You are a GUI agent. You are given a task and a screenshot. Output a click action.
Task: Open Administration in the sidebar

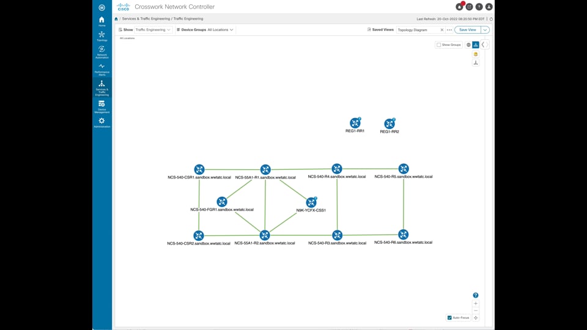[102, 123]
